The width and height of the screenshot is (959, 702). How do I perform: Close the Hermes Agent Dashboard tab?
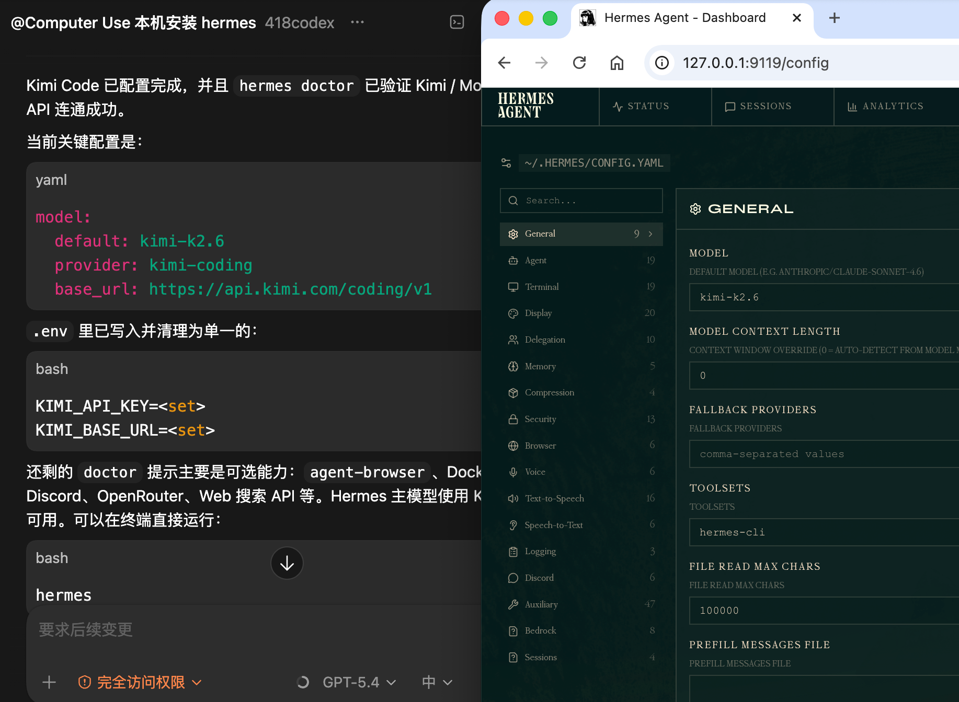tap(797, 18)
